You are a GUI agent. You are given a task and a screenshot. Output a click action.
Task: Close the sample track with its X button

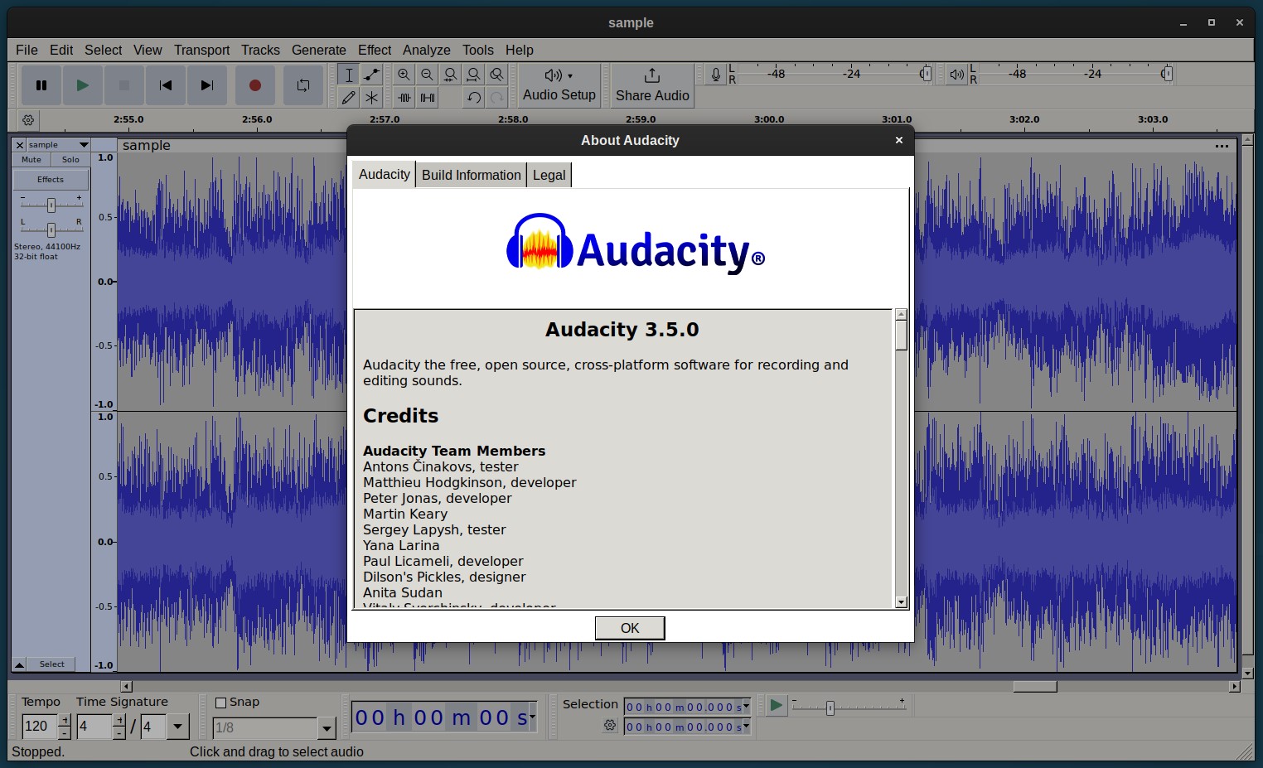tap(20, 145)
